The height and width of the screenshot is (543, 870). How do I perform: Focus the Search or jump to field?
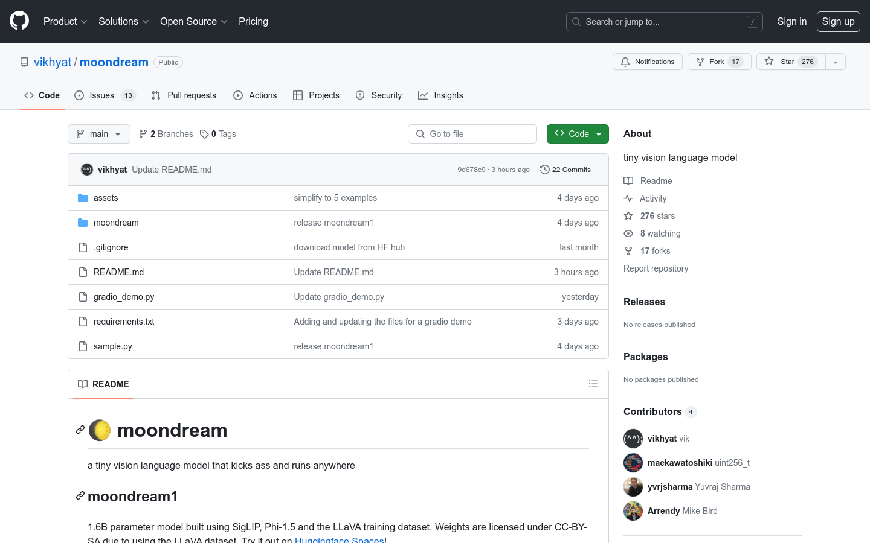click(665, 22)
